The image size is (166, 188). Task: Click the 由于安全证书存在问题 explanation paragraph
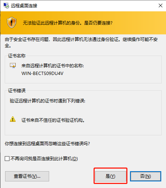81,42
